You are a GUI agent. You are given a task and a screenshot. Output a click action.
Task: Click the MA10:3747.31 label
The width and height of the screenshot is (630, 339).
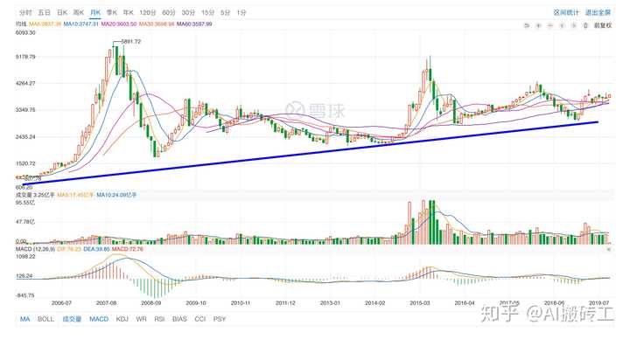click(x=81, y=24)
